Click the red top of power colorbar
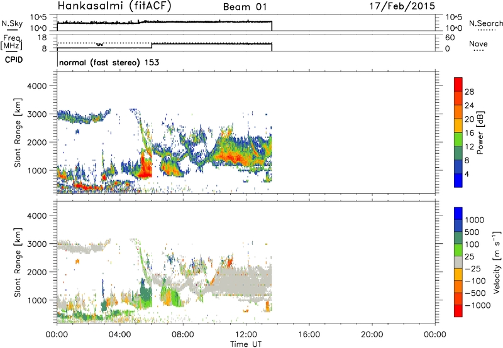503x348 pixels. 458,84
